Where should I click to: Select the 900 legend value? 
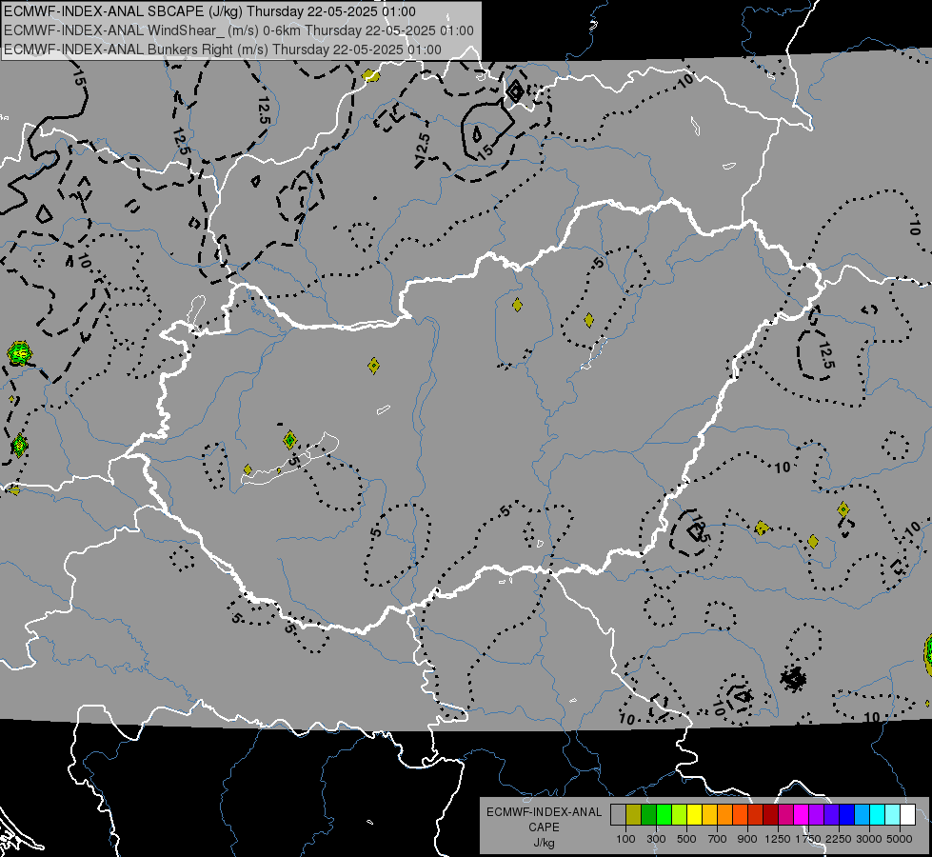(x=747, y=839)
